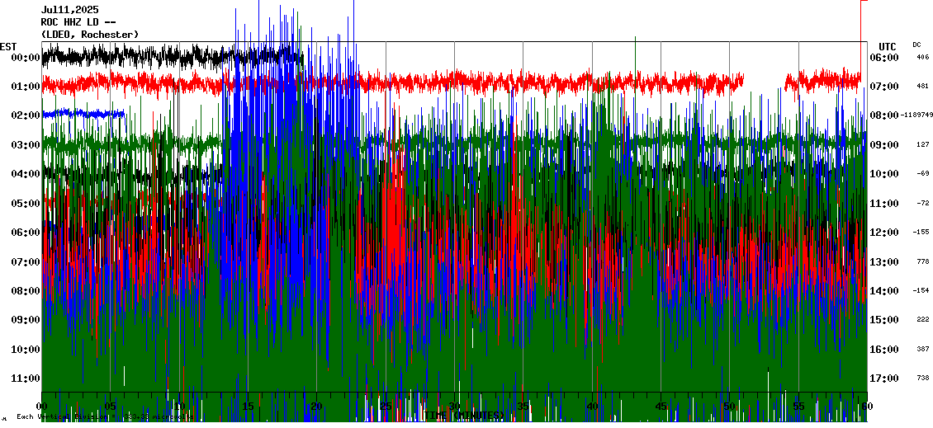
Task: Click the DC value 222
Action: click(923, 319)
